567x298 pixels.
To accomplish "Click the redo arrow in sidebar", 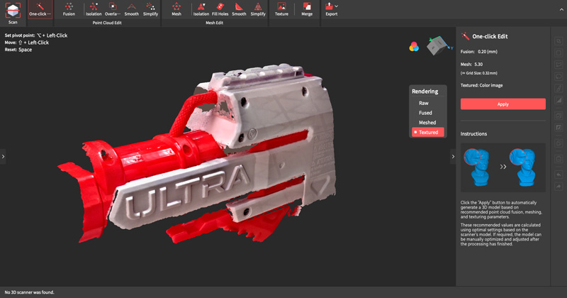I will (x=558, y=187).
